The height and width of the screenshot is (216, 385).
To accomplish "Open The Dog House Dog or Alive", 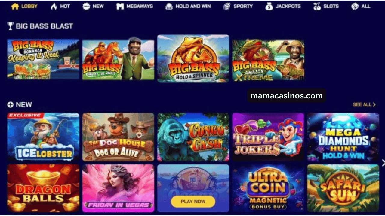I will tap(118, 137).
